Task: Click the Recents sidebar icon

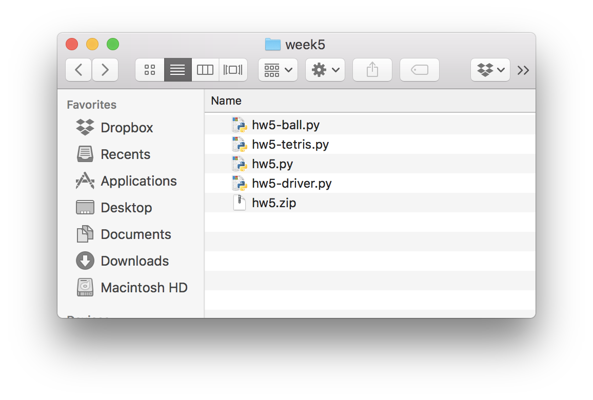Action: 85,154
